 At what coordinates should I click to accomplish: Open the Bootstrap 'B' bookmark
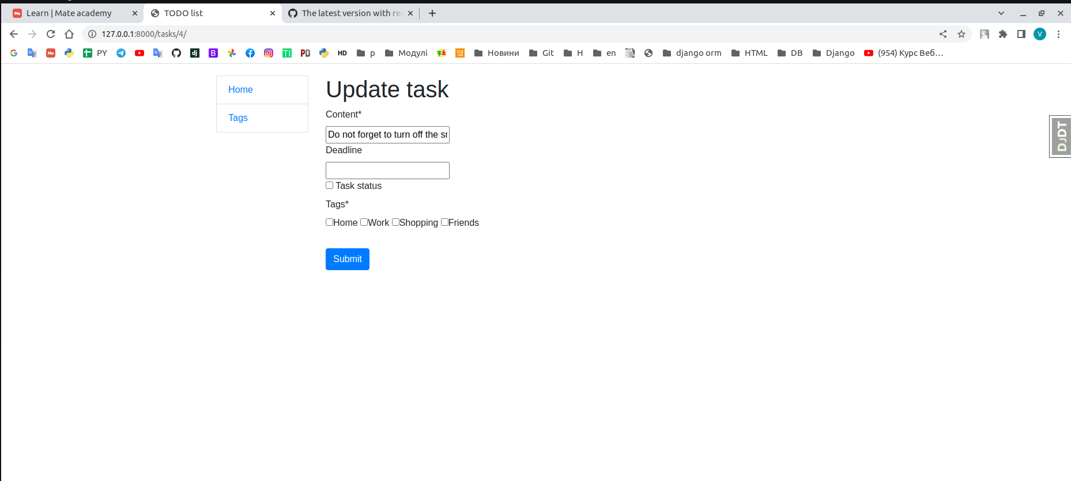point(213,53)
